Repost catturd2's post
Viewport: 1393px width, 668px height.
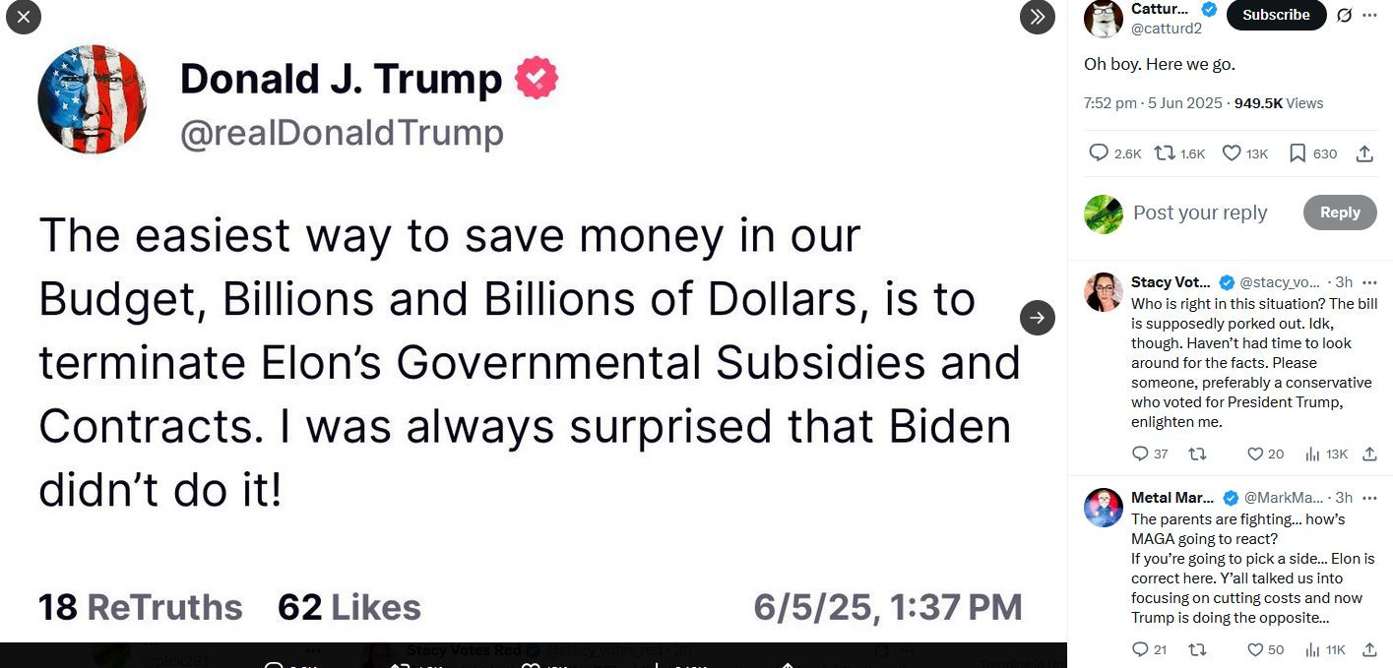1164,152
